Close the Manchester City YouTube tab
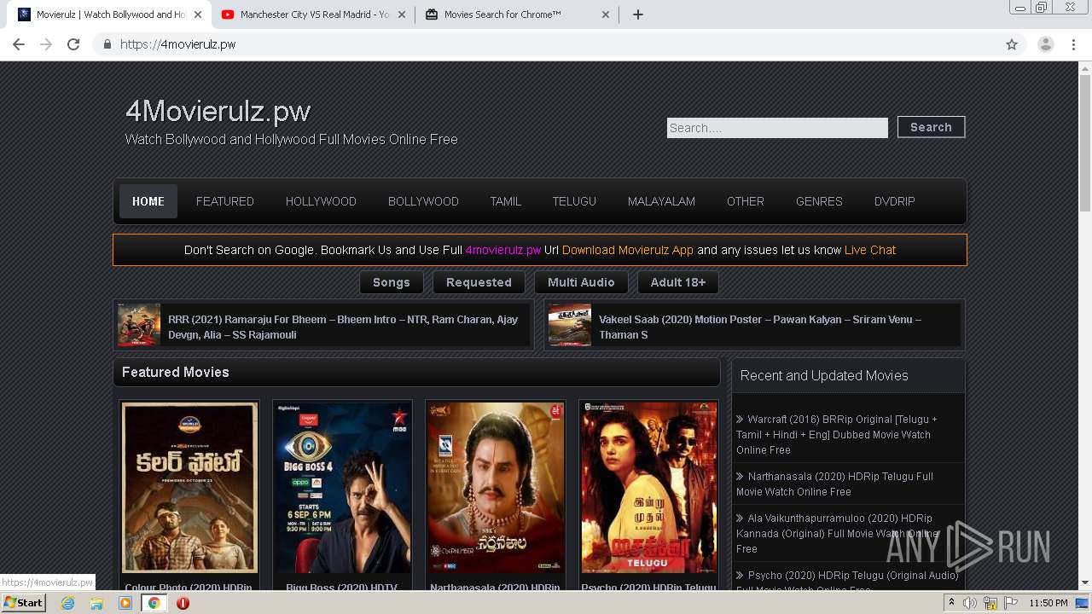Screen dimensions: 1092x614 click(x=402, y=14)
